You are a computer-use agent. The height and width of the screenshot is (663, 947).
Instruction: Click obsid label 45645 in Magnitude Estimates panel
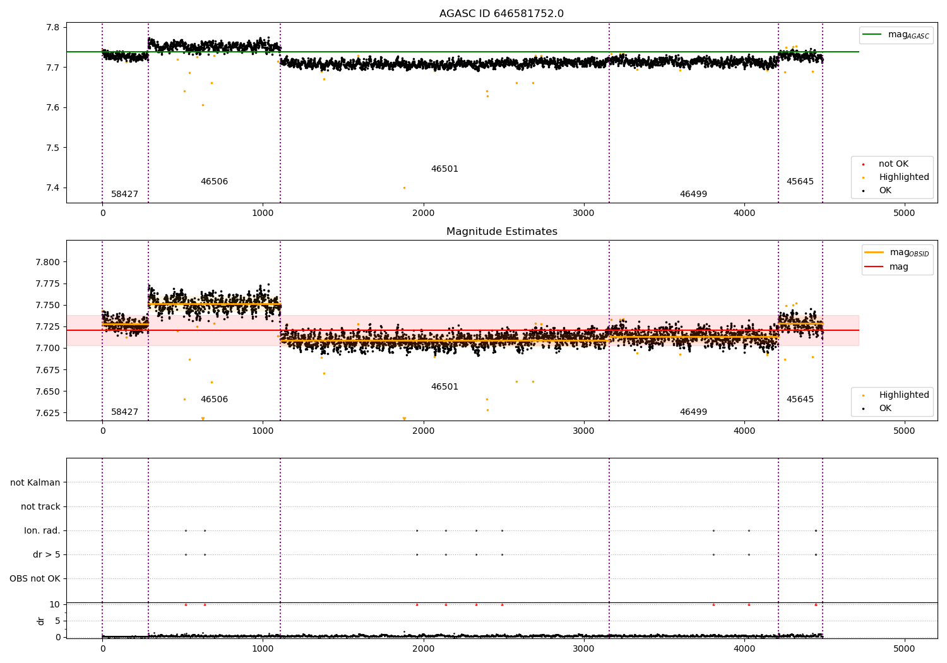click(800, 400)
